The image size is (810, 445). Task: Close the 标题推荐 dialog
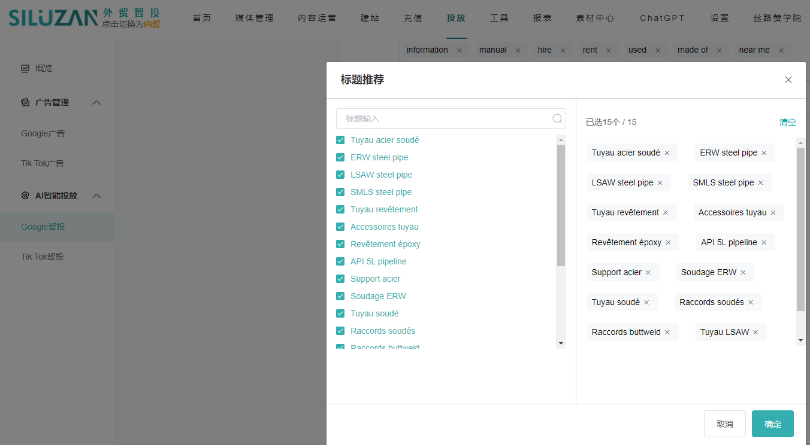pyautogui.click(x=788, y=80)
